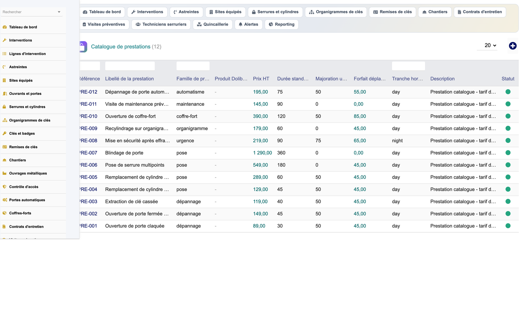Screen dimensions: 528x326
Task: Sort by Durée standard column header
Action: (x=293, y=79)
